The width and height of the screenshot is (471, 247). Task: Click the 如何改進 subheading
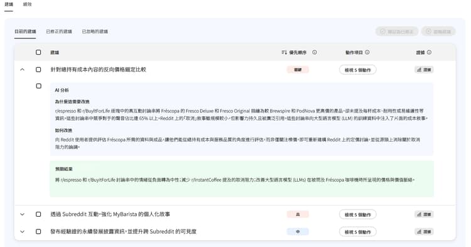[63, 130]
